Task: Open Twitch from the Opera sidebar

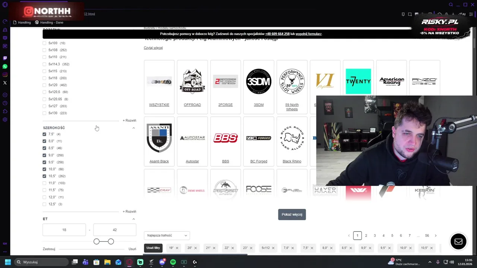Action: 5,58
